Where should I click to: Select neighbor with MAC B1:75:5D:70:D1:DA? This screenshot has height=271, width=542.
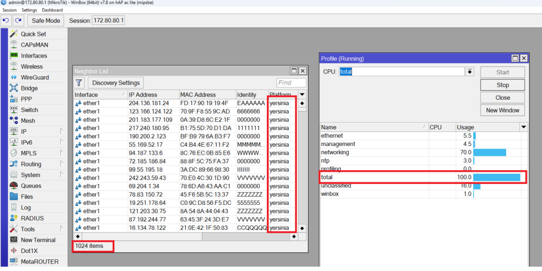pyautogui.click(x=186, y=128)
